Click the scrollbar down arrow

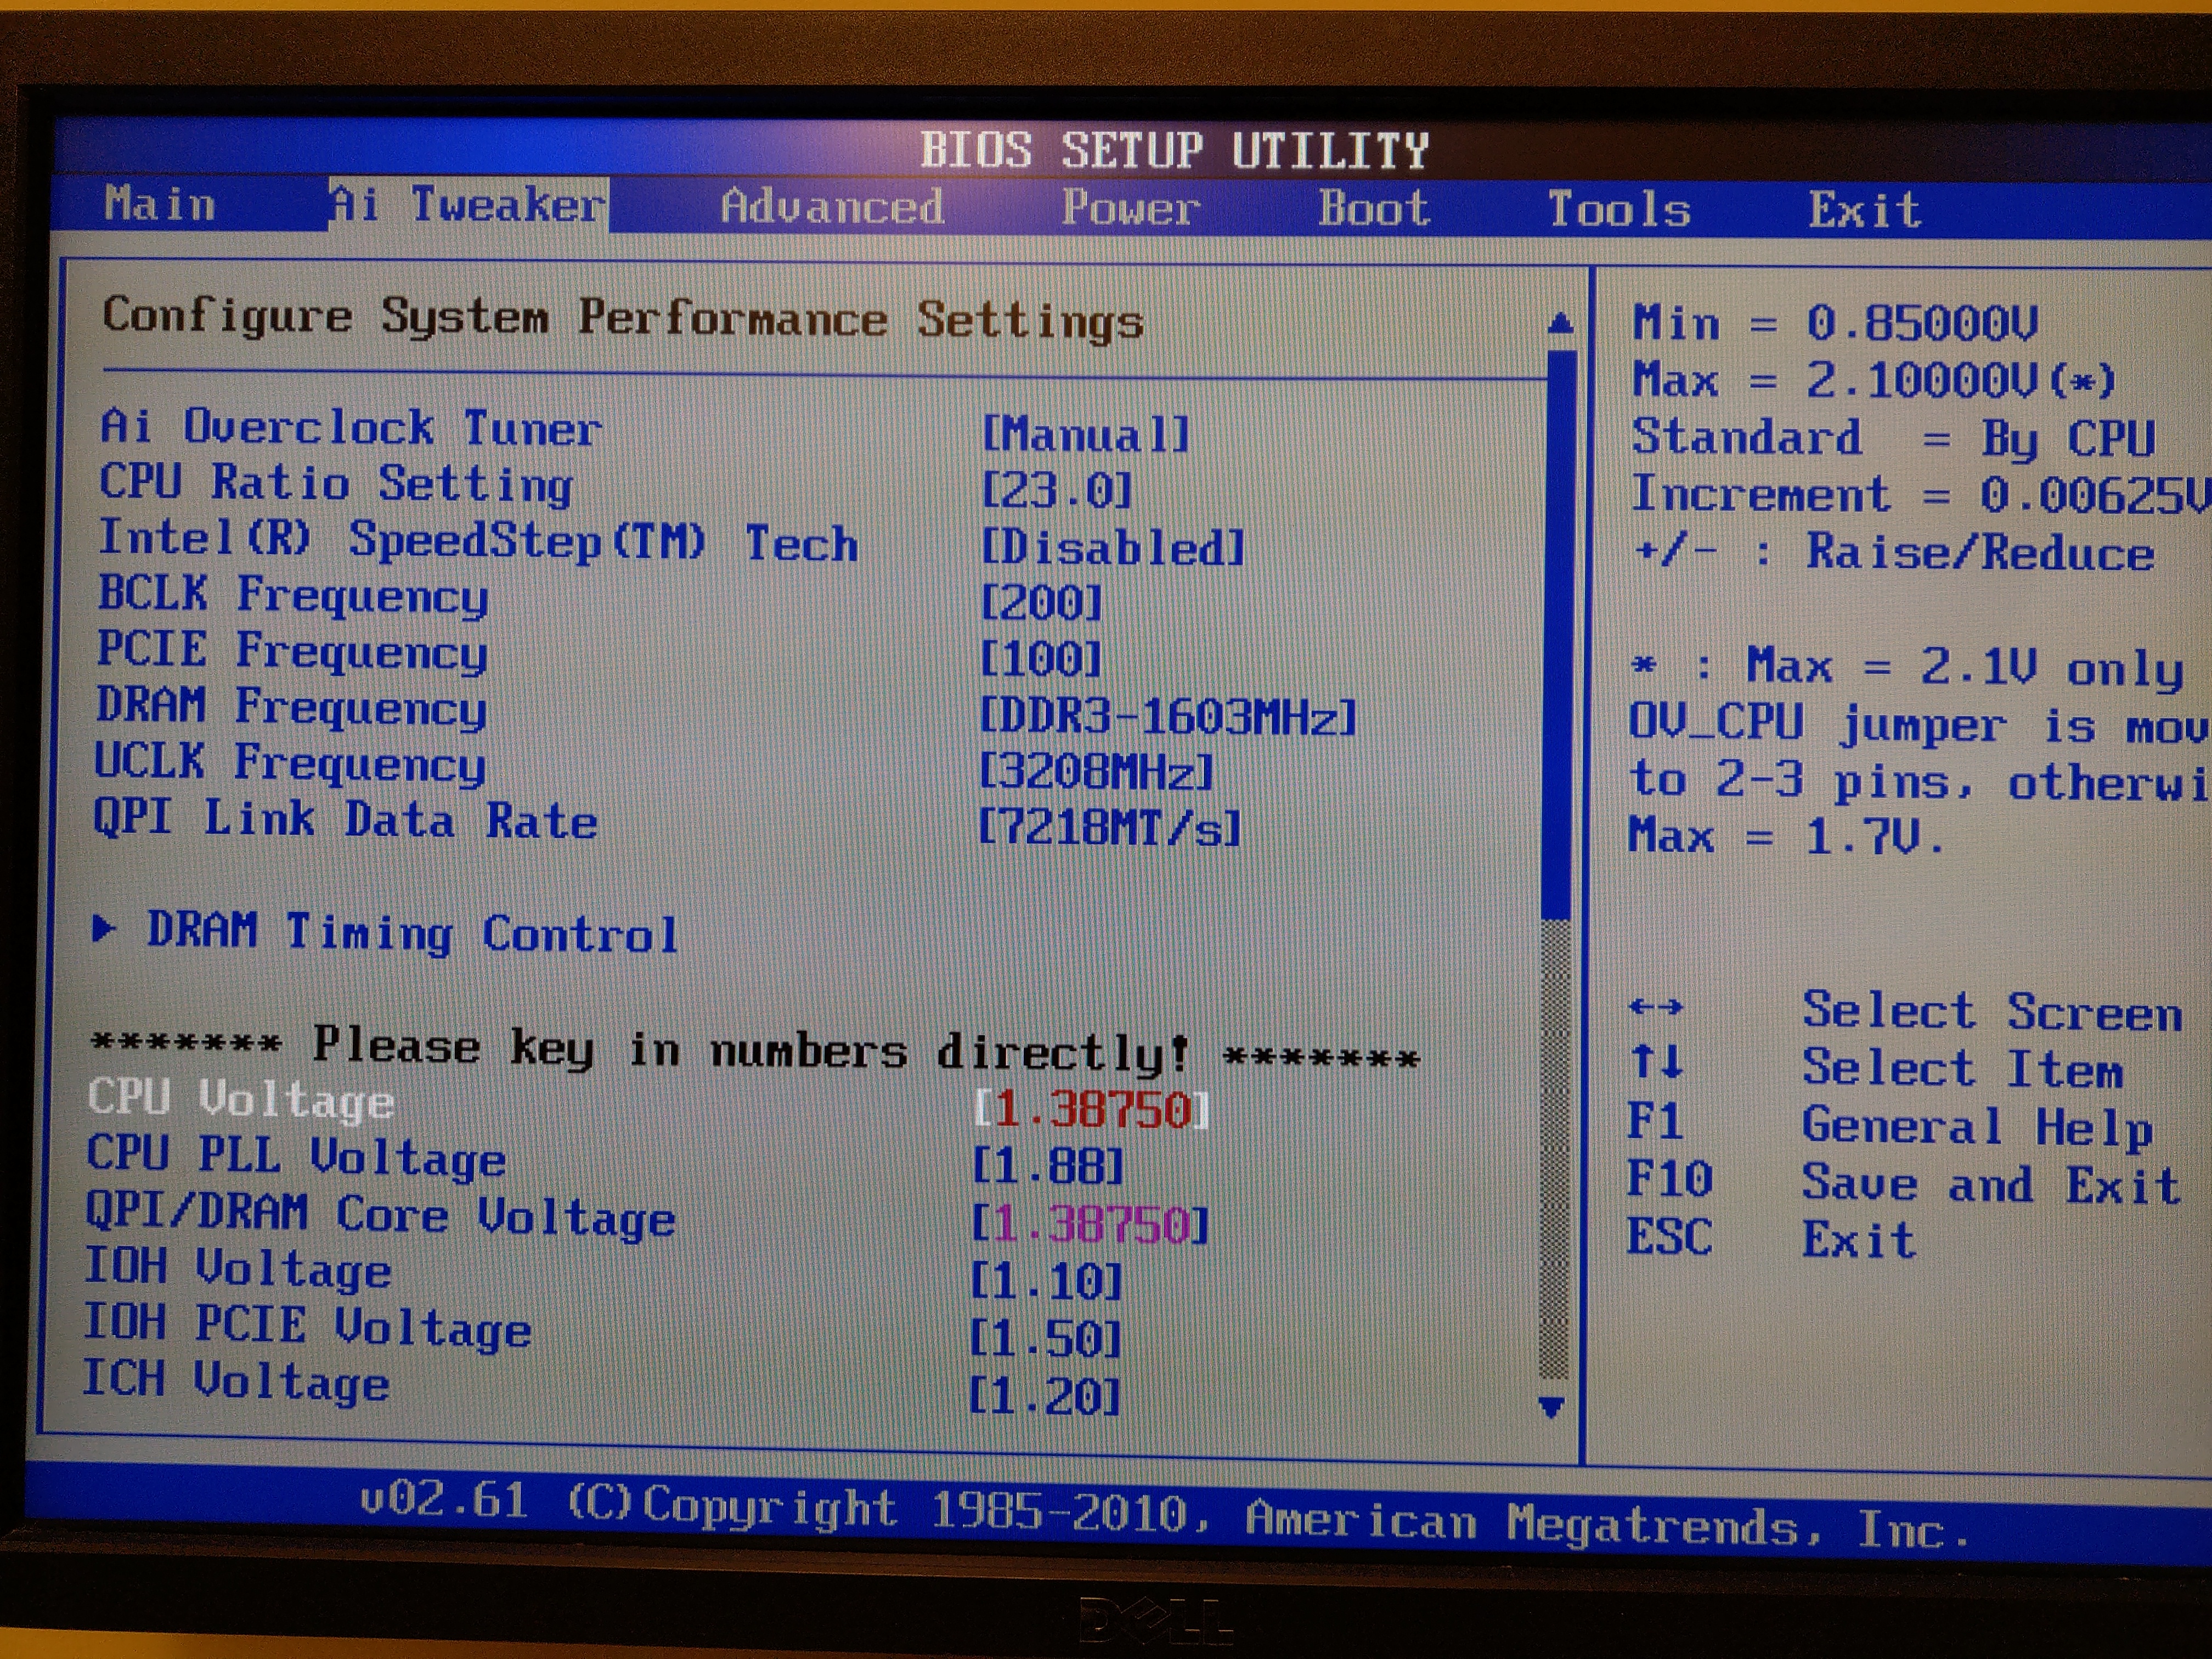(x=1551, y=1407)
